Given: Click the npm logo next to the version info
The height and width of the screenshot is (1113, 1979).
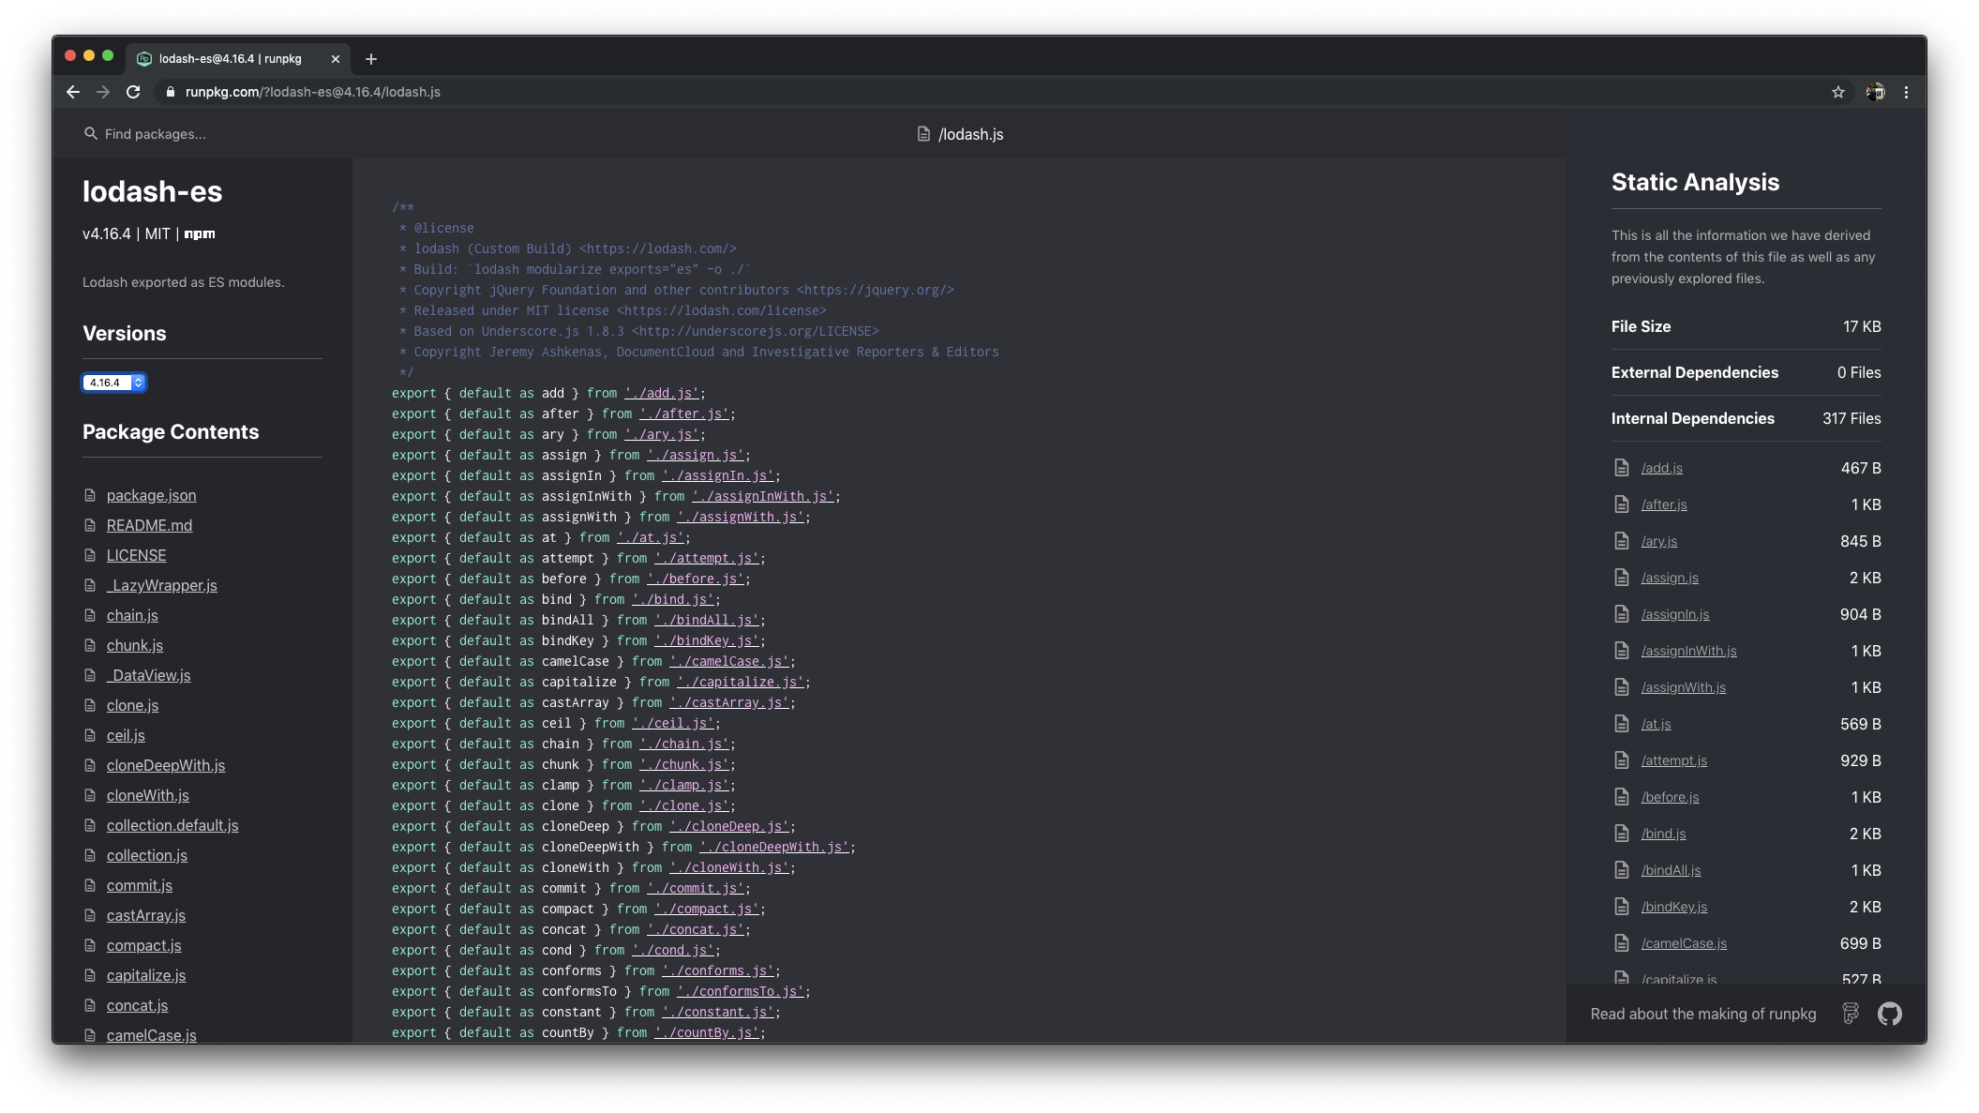Looking at the screenshot, I should pos(199,234).
